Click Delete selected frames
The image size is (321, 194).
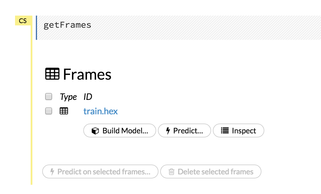pyautogui.click(x=211, y=171)
